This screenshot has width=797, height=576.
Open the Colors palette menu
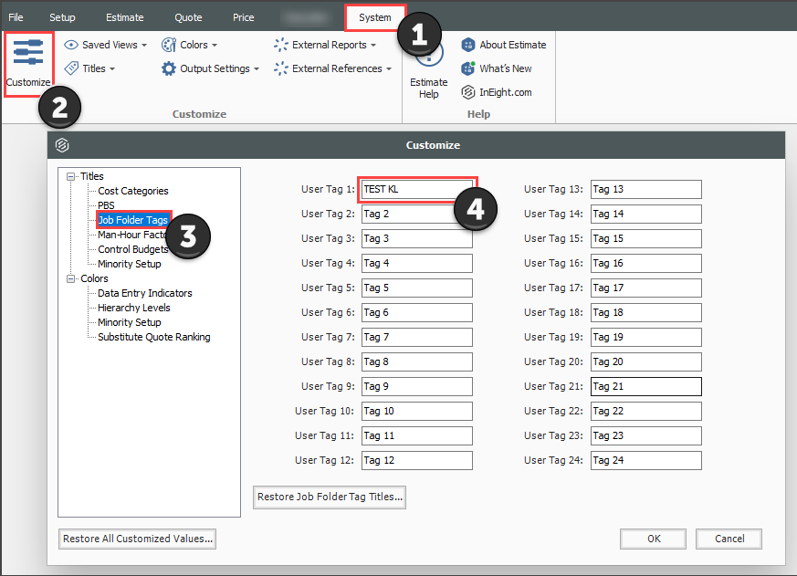(x=189, y=45)
